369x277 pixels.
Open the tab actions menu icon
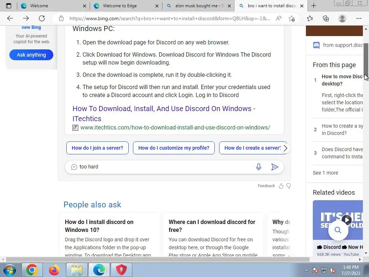point(9,6)
